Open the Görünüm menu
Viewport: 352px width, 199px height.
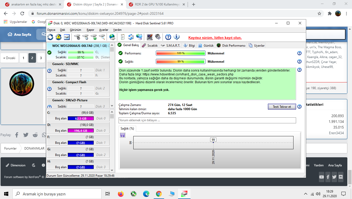click(76, 30)
